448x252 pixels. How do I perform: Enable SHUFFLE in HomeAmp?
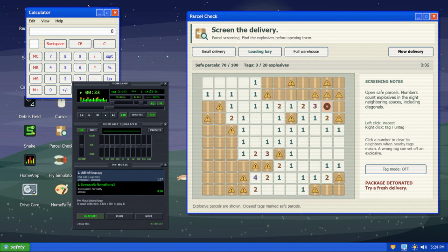137,115
